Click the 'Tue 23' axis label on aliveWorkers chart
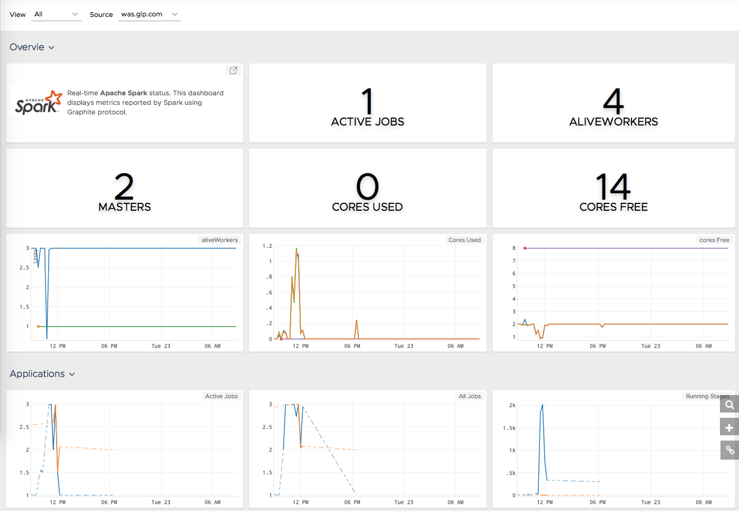739x511 pixels. coord(161,346)
